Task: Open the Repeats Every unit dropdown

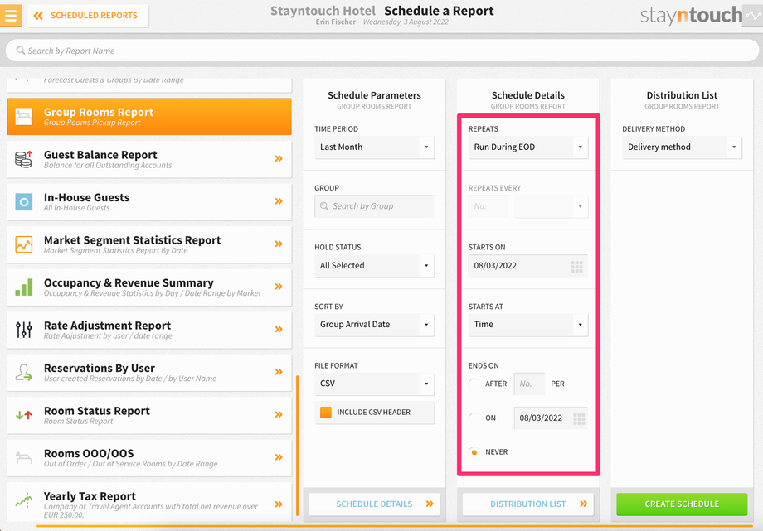Action: pos(551,206)
